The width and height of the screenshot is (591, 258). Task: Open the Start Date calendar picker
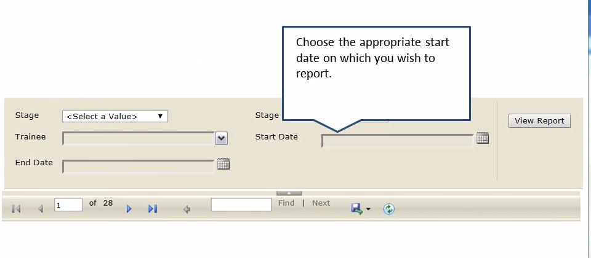click(483, 138)
